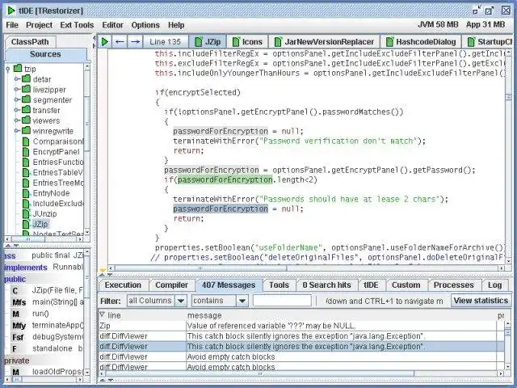Switch to the Tools output tab
The height and width of the screenshot is (388, 517).
point(279,285)
